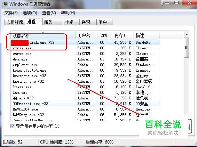Select the dwm.exe process
This screenshot has height=147, width=197.
point(85,59)
